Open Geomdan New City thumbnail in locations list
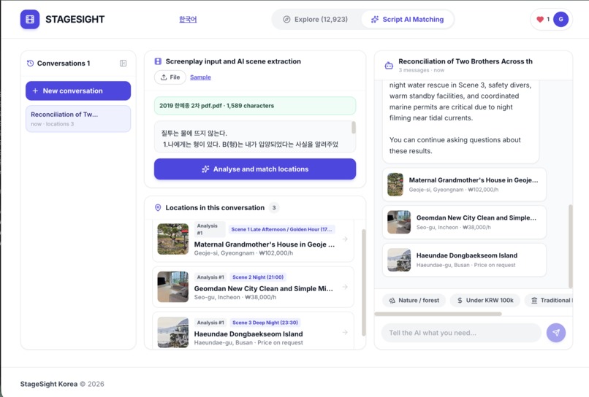 (x=172, y=287)
